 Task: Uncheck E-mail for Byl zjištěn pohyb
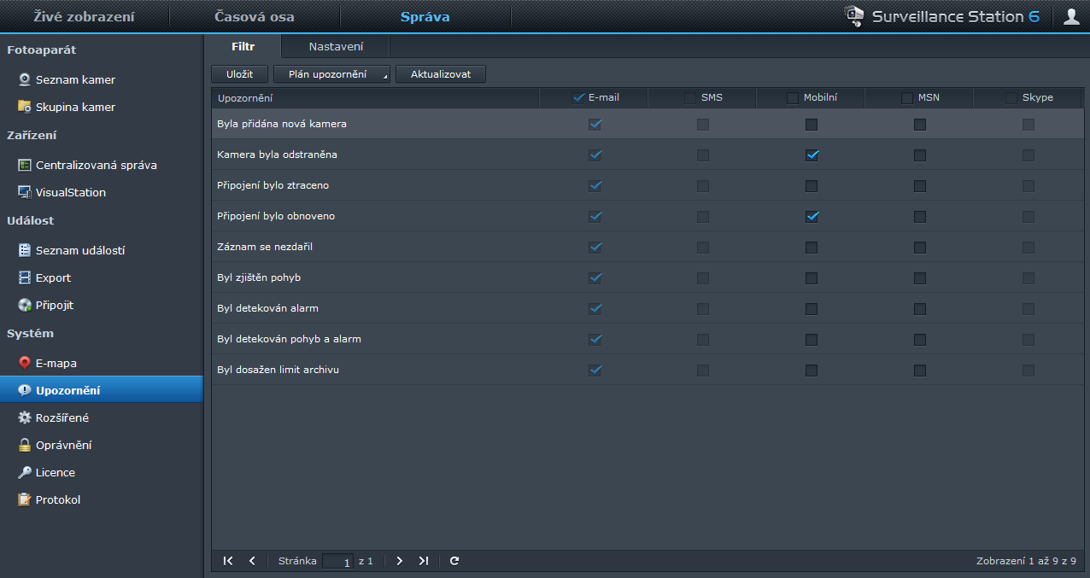(595, 278)
